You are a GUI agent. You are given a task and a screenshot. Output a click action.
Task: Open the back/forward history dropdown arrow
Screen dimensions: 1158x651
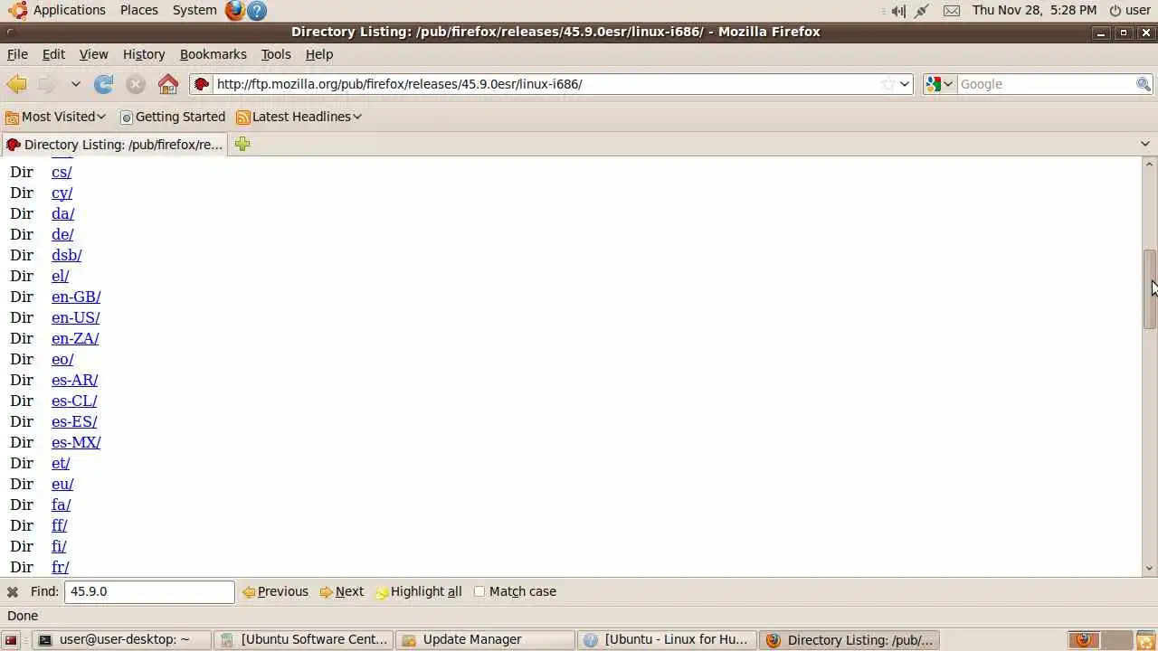click(x=76, y=84)
